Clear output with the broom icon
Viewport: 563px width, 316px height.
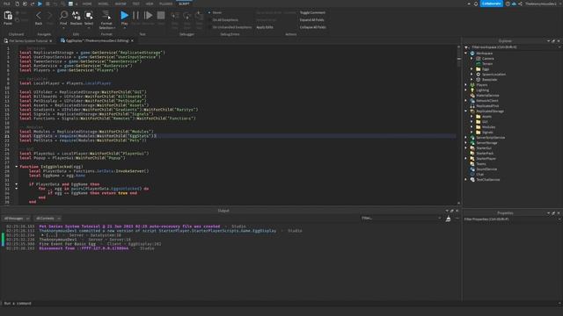point(448,219)
